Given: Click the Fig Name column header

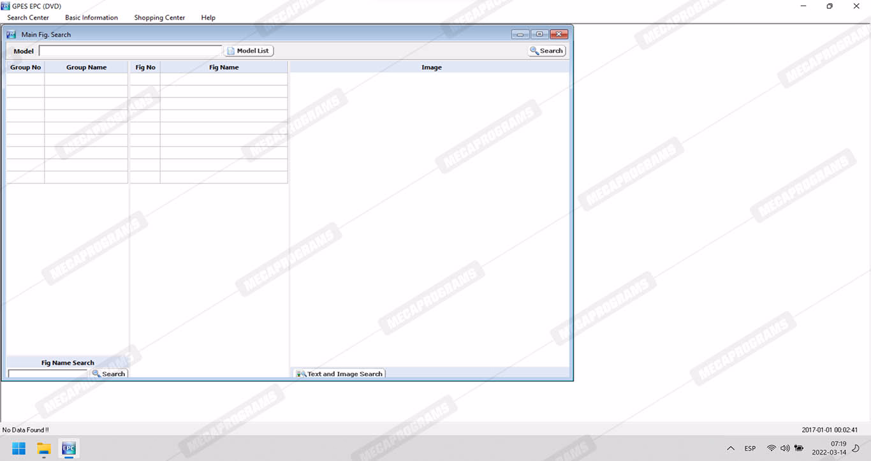Looking at the screenshot, I should click(x=224, y=68).
